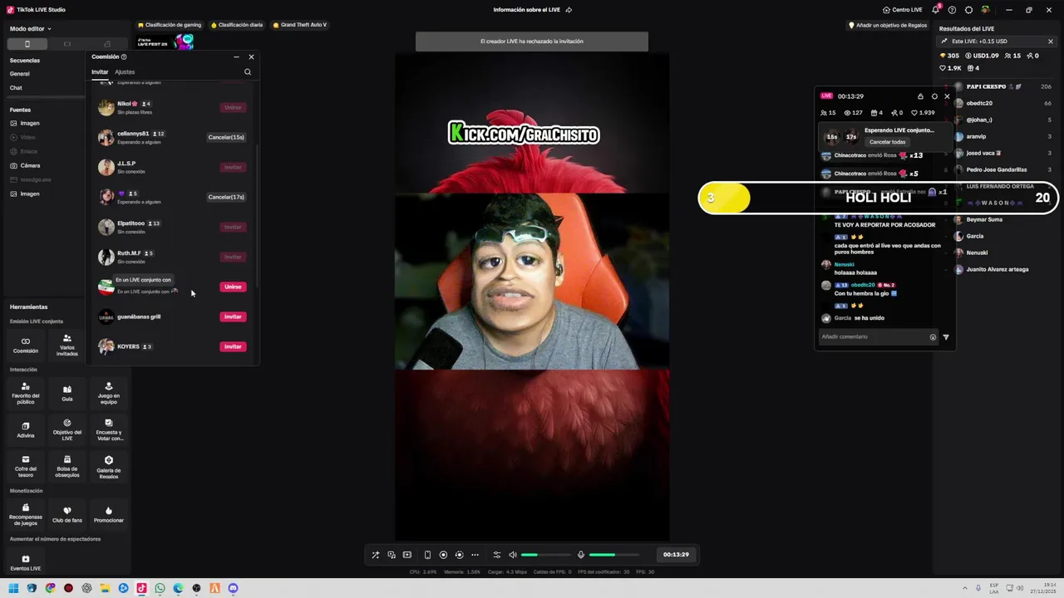The image size is (1064, 598).
Task: Open Eventos LIVE tool
Action: tap(26, 562)
